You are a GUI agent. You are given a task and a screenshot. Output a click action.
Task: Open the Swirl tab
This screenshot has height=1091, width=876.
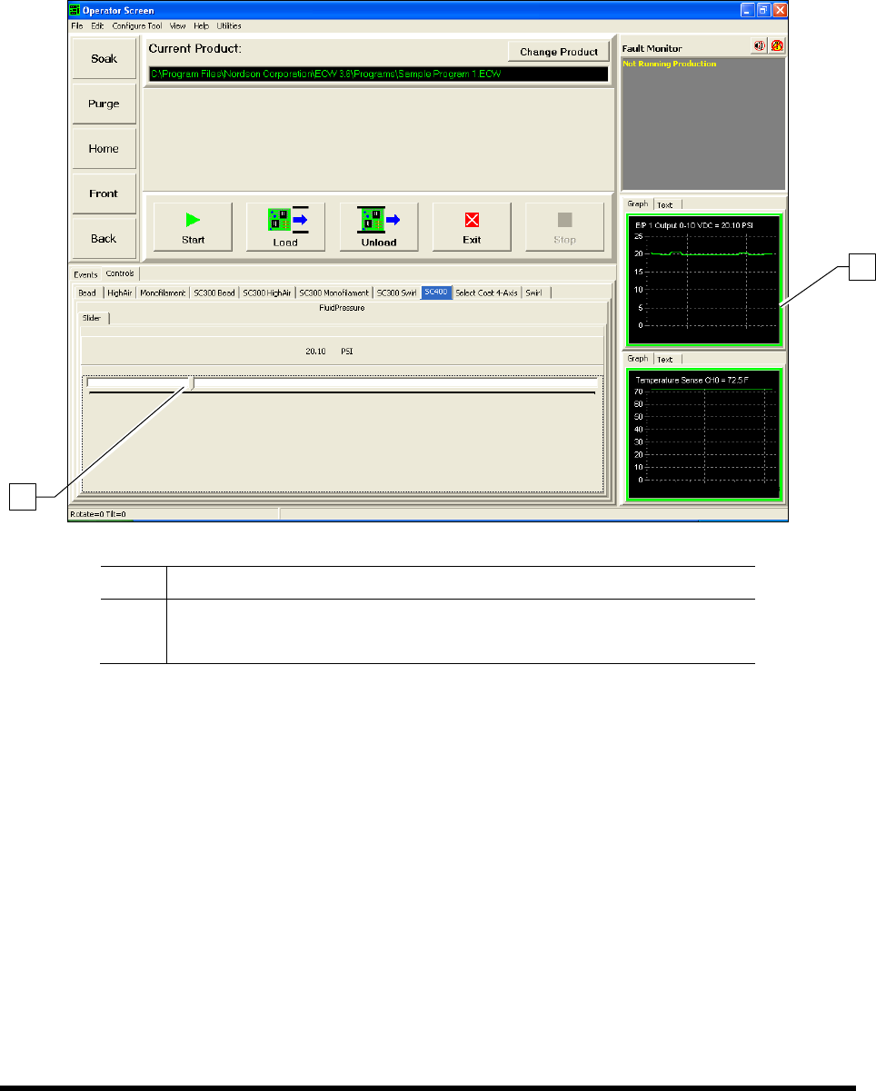[x=535, y=293]
